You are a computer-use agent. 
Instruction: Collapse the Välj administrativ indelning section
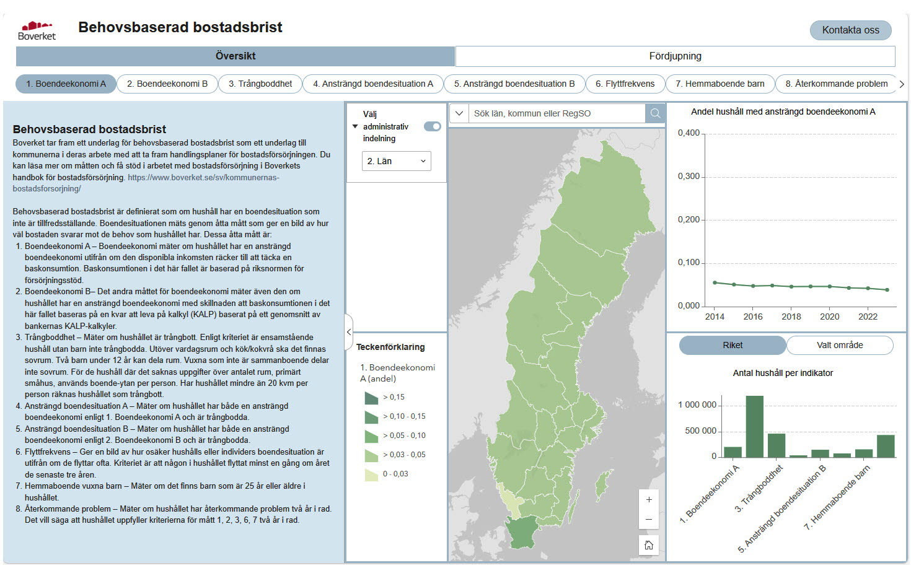355,126
